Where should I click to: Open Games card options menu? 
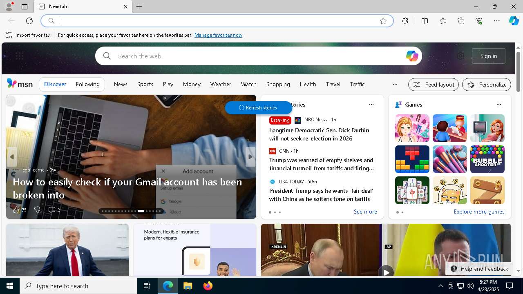tap(499, 105)
